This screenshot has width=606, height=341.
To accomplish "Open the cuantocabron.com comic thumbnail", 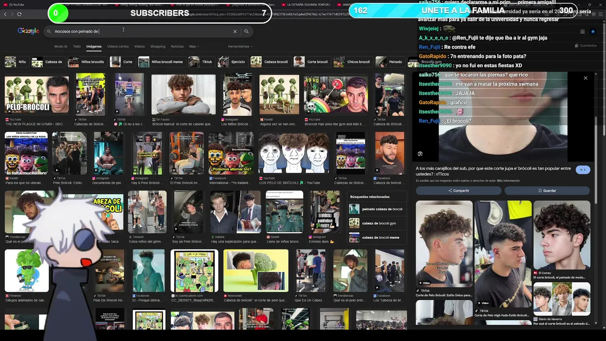I will point(195,270).
